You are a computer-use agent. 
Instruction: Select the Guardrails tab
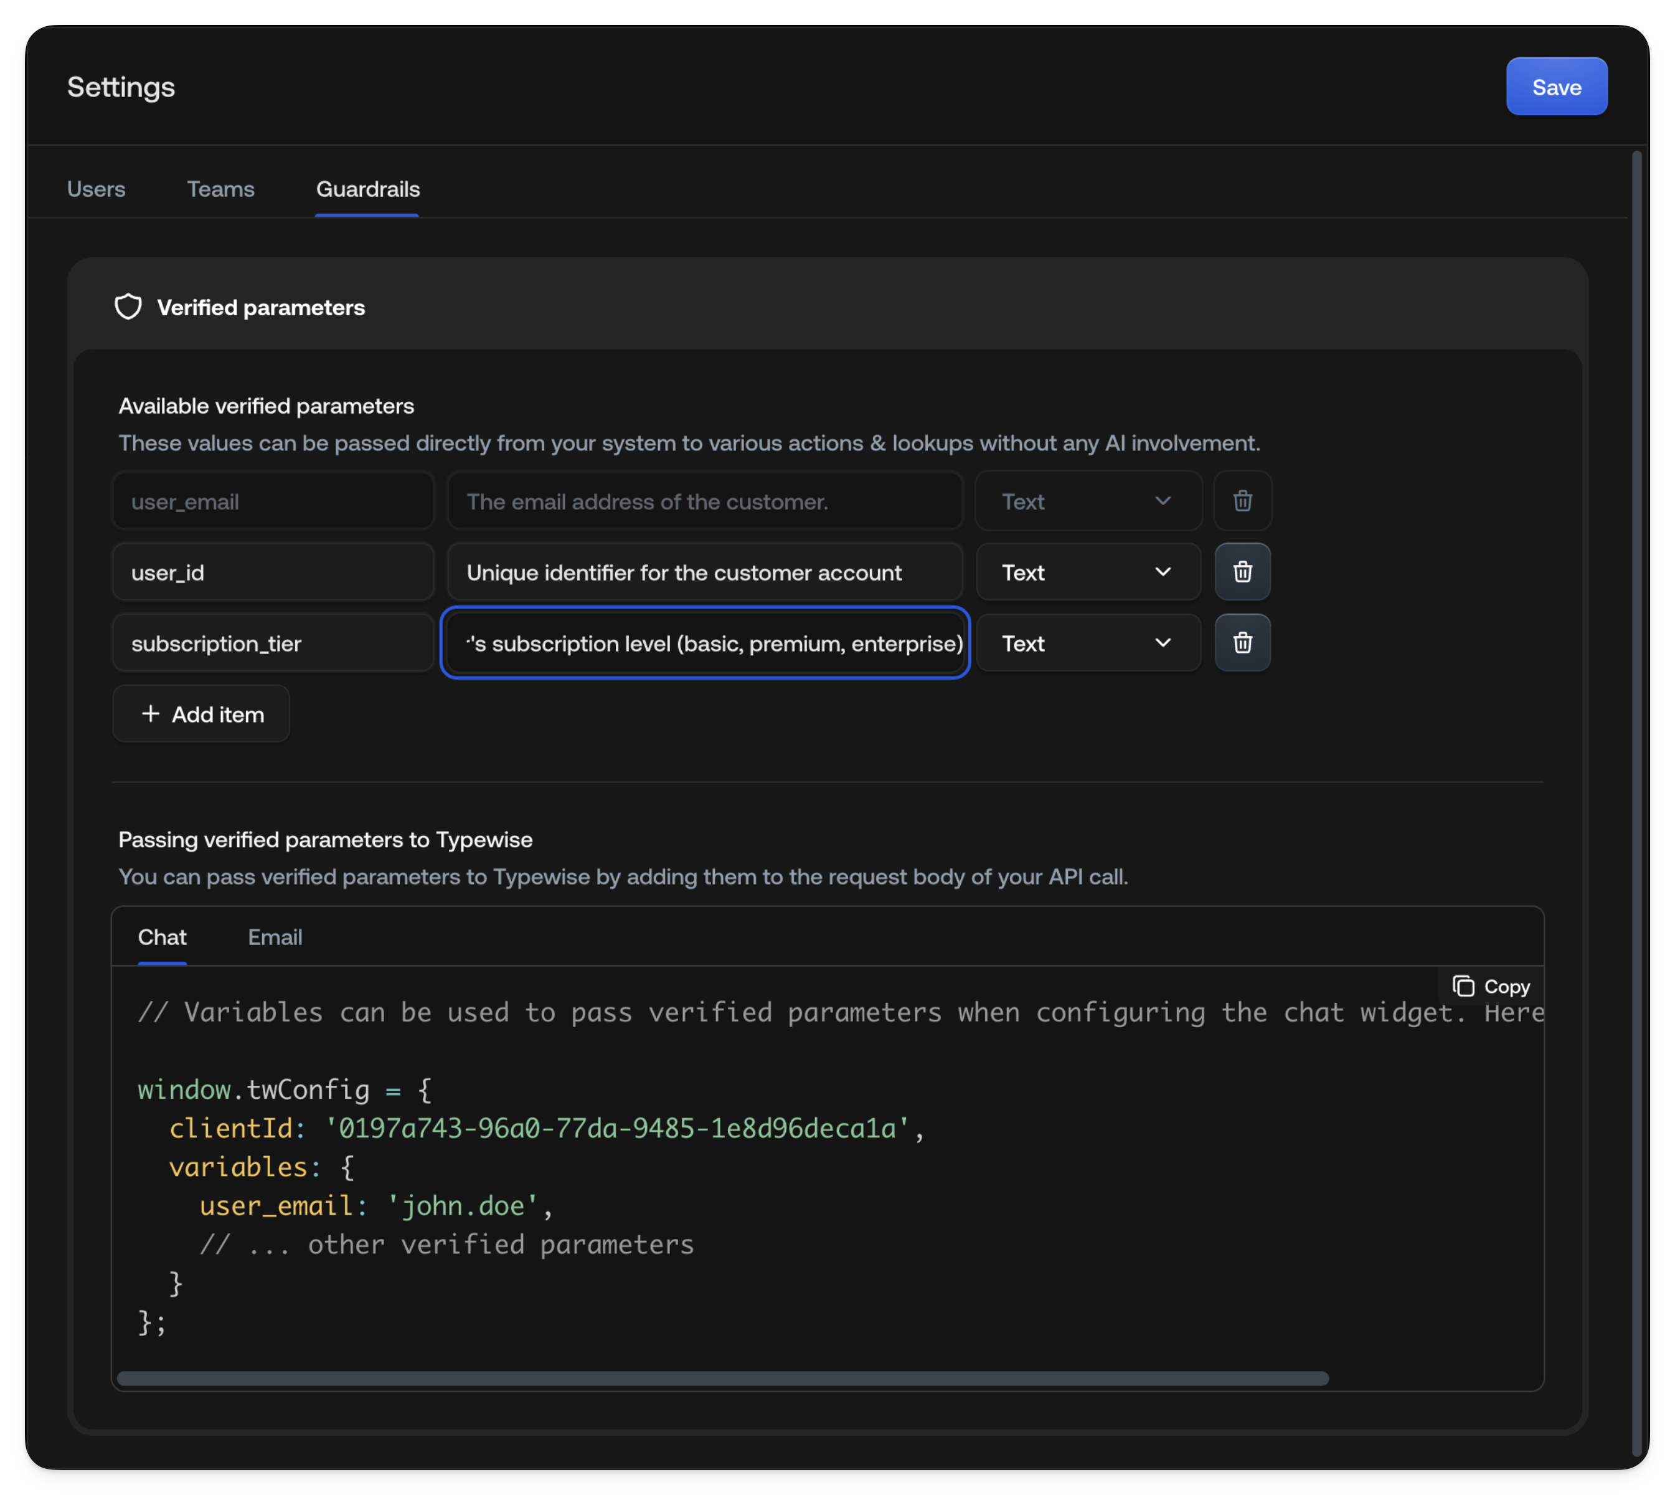(367, 189)
